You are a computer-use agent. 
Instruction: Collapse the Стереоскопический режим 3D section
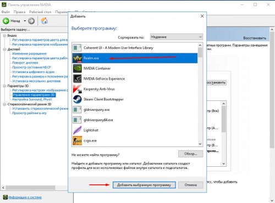[x=4, y=104]
